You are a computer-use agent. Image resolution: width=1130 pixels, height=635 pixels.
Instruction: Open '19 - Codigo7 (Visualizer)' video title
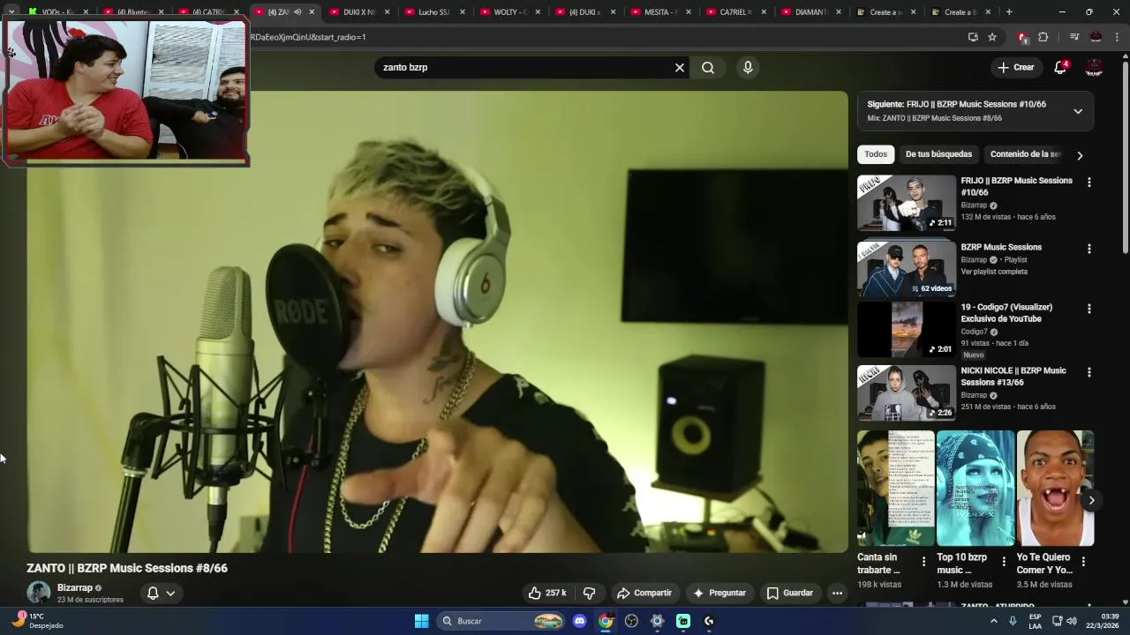(x=1006, y=313)
